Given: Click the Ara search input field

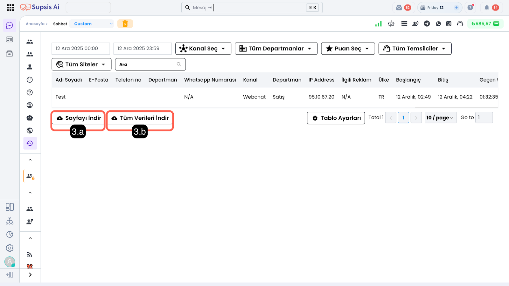Looking at the screenshot, I should (x=147, y=64).
